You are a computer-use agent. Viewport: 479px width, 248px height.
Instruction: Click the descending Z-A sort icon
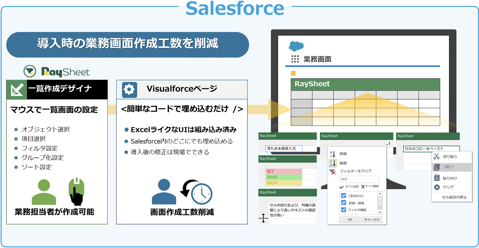[332, 163]
